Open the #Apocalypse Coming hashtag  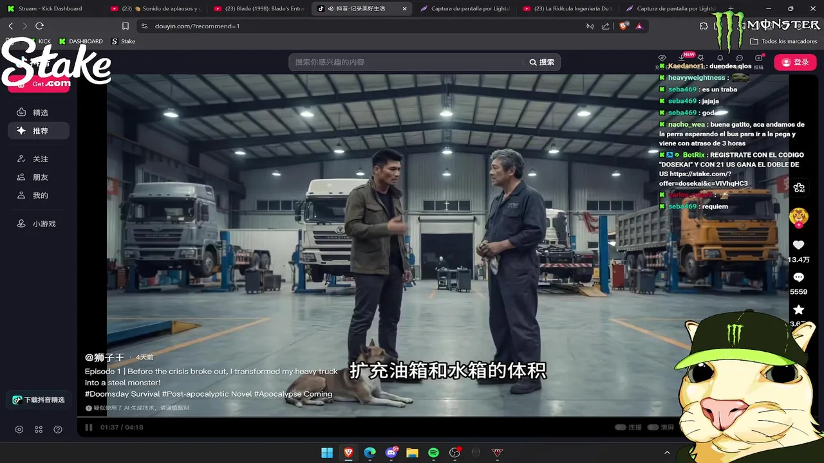click(x=293, y=394)
